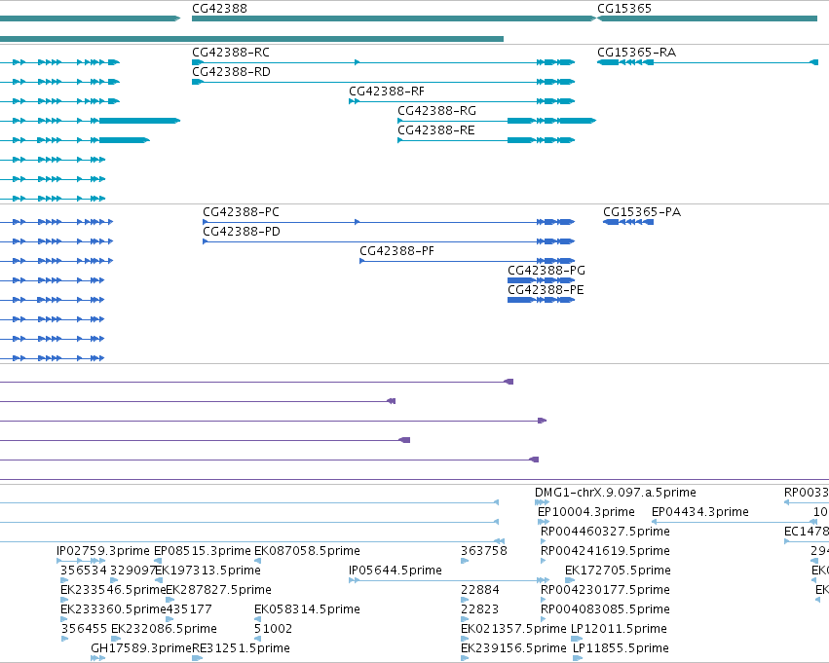Click the 22823 feature label
Image resolution: width=829 pixels, height=663 pixels.
tap(479, 609)
